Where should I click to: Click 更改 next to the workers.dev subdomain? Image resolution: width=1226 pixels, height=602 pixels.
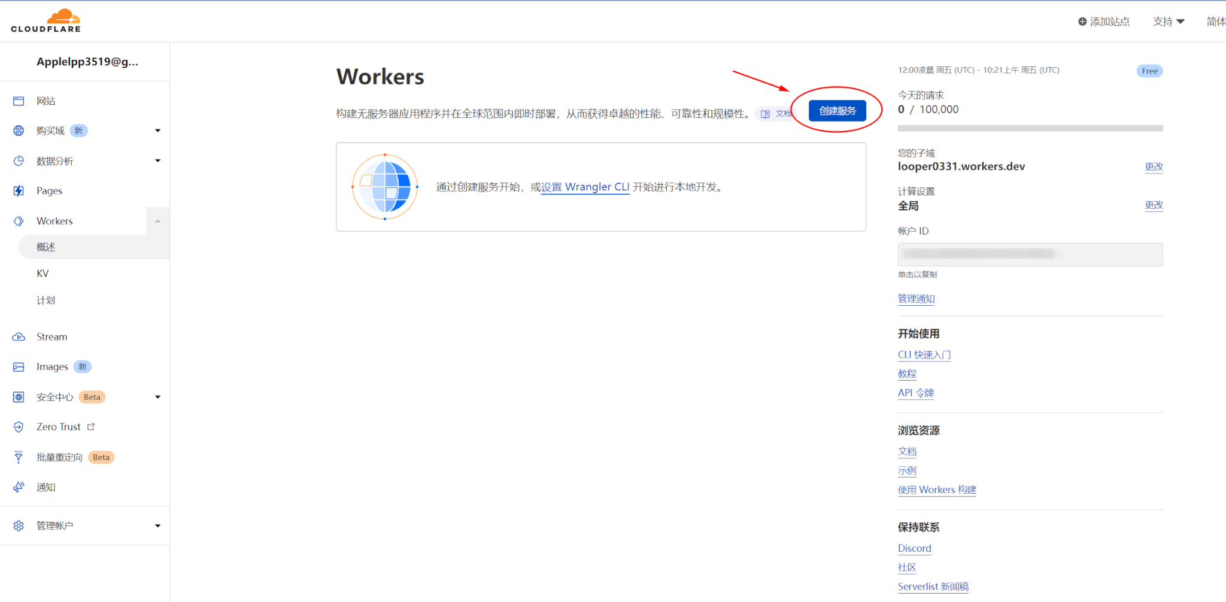[1154, 166]
